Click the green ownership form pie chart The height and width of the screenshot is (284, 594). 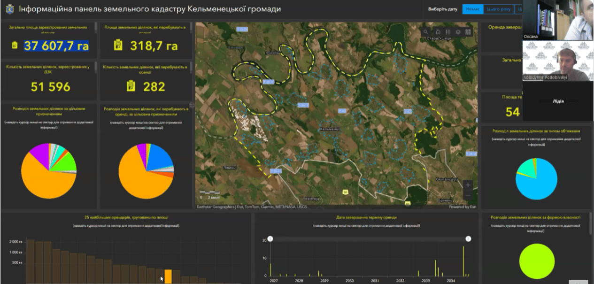pyautogui.click(x=537, y=261)
